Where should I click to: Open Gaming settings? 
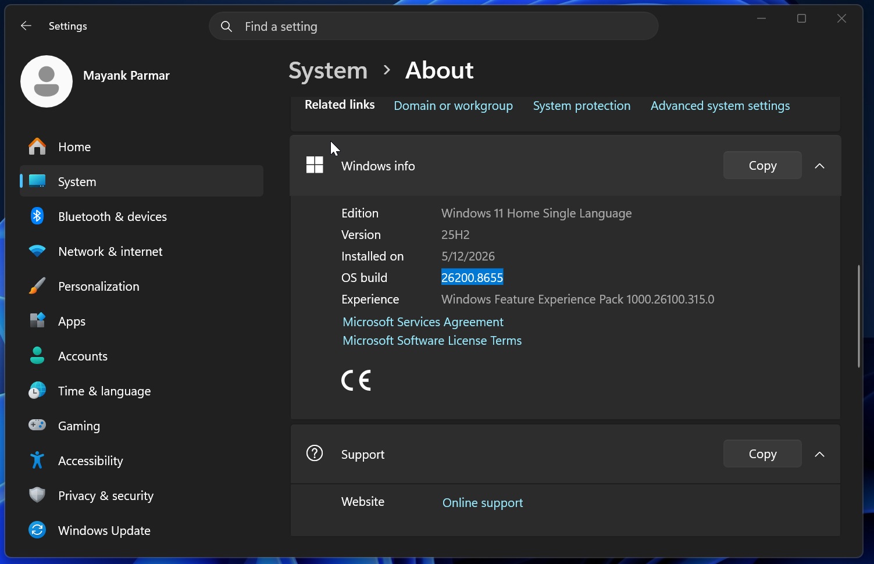tap(141, 426)
